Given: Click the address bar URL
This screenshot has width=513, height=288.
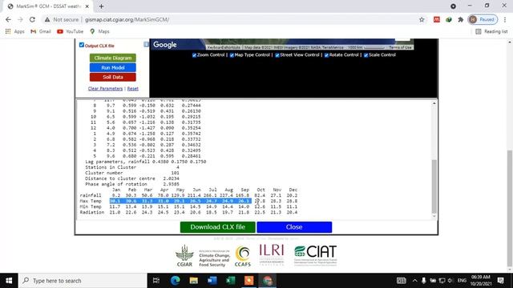Looking at the screenshot, I should (127, 19).
